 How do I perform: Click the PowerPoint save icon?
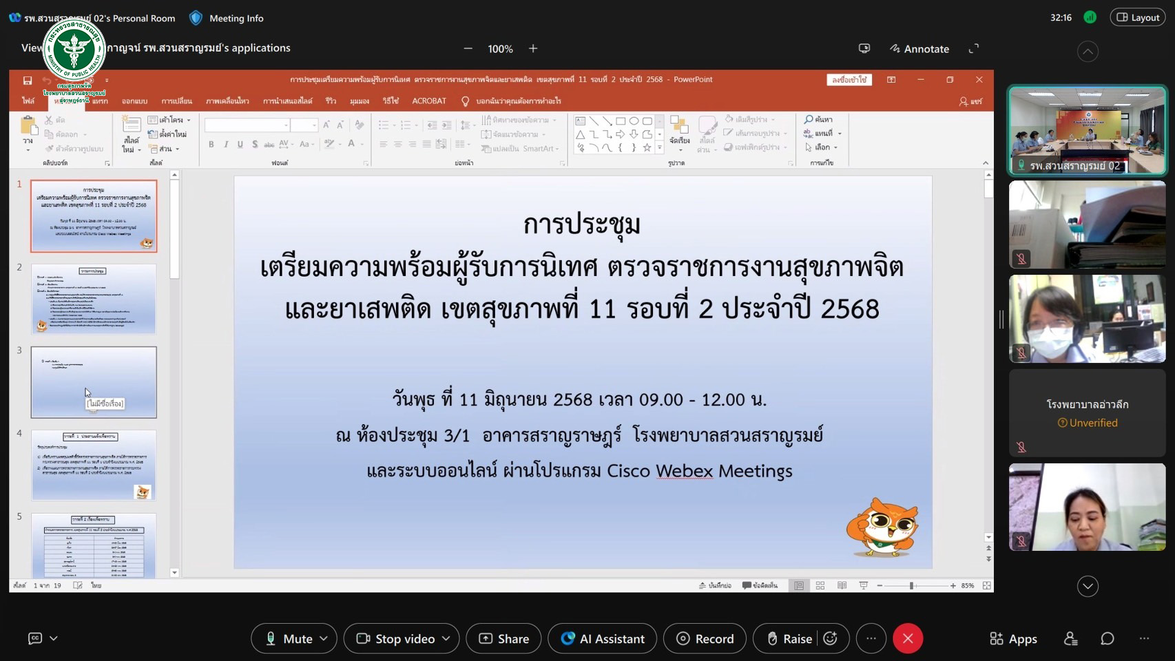[28, 81]
